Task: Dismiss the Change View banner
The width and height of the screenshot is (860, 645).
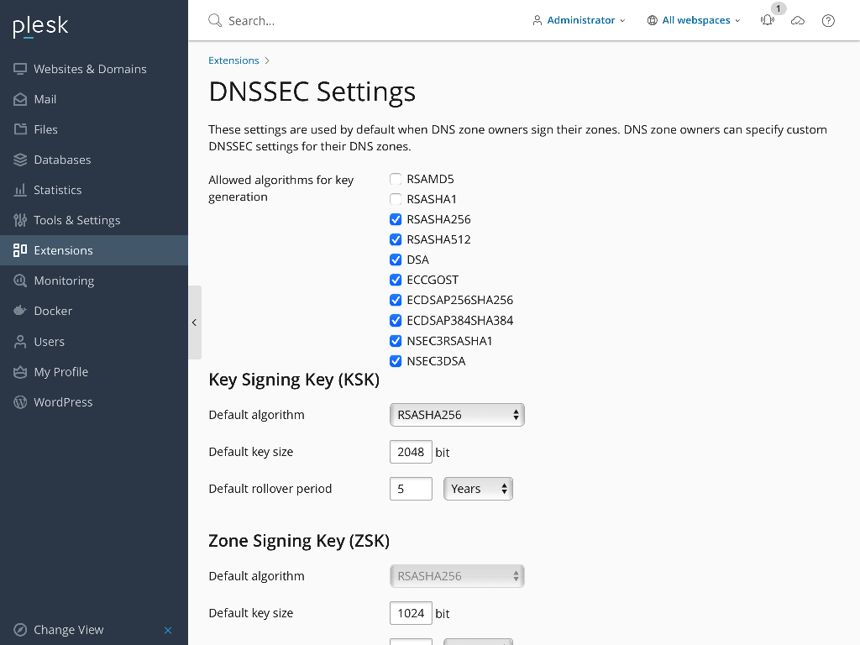Action: pos(168,630)
